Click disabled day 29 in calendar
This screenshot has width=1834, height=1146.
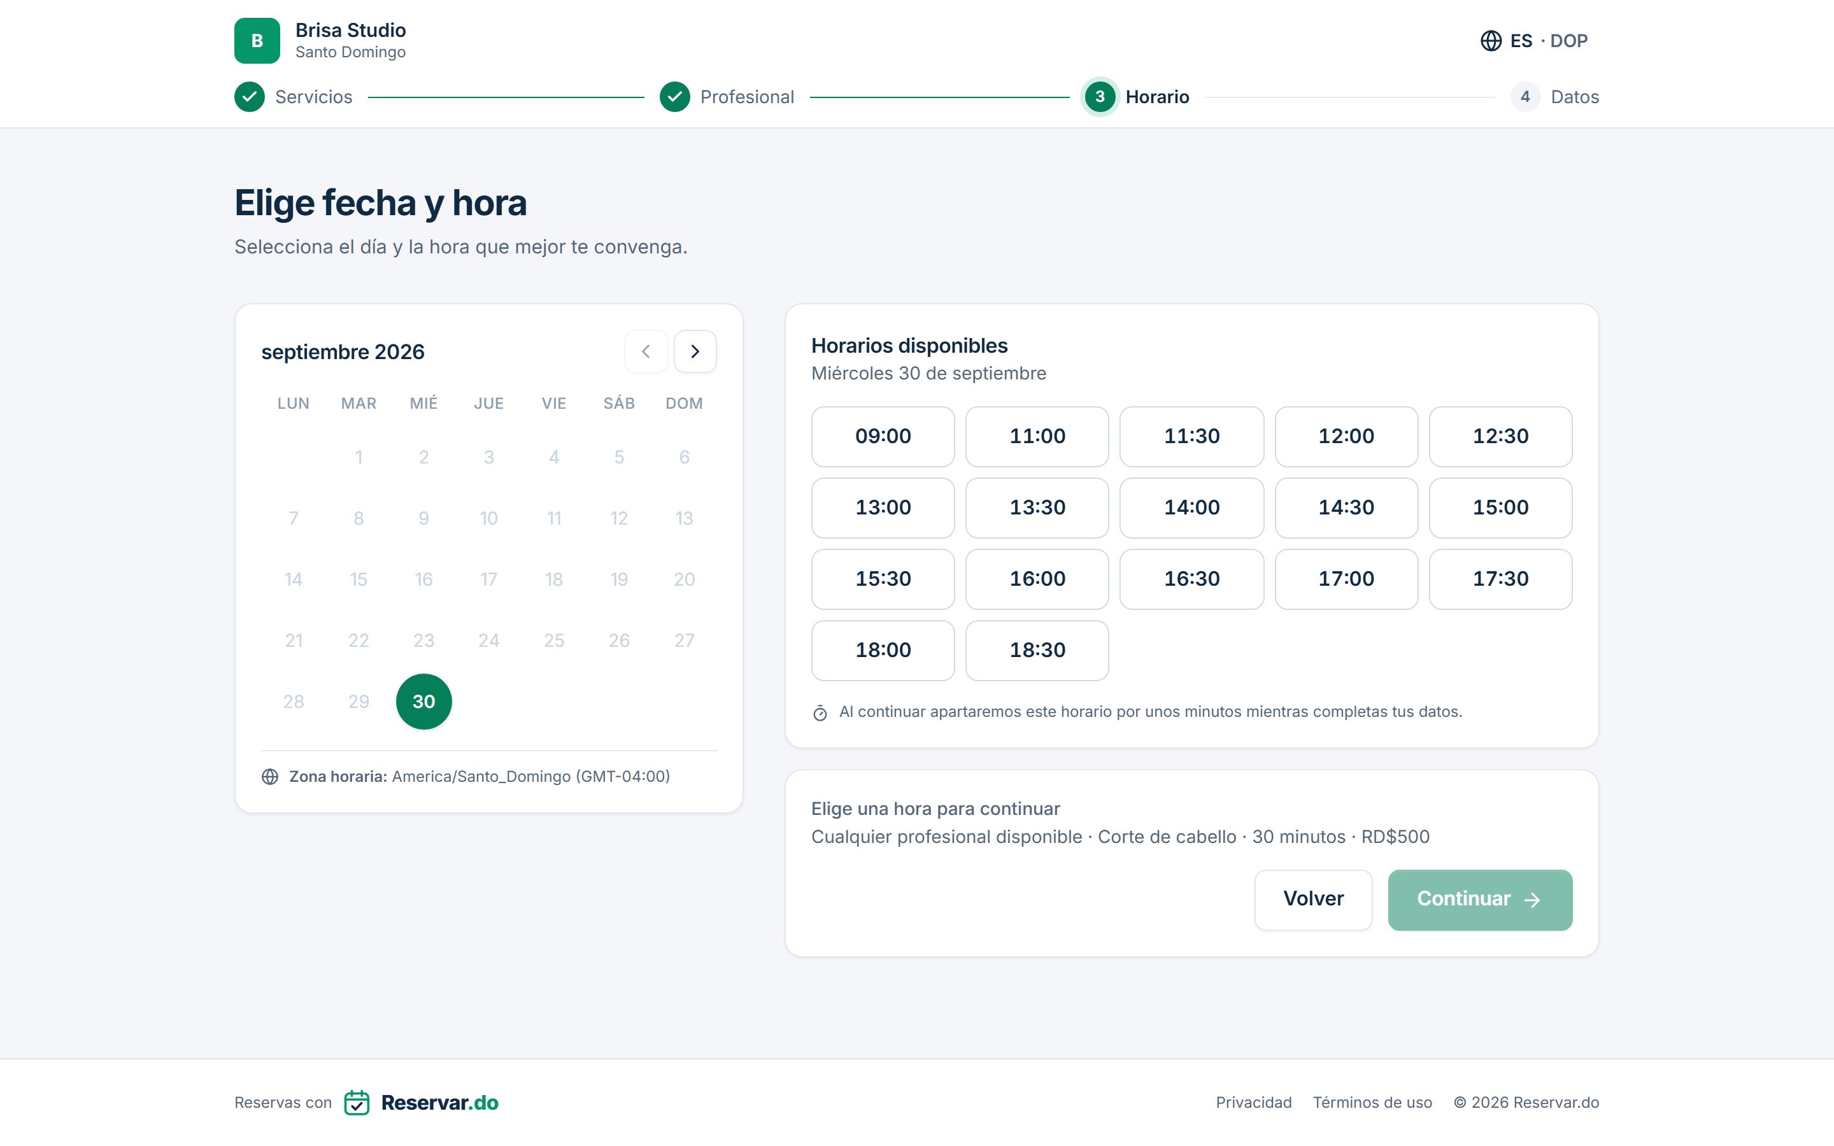[x=359, y=702]
